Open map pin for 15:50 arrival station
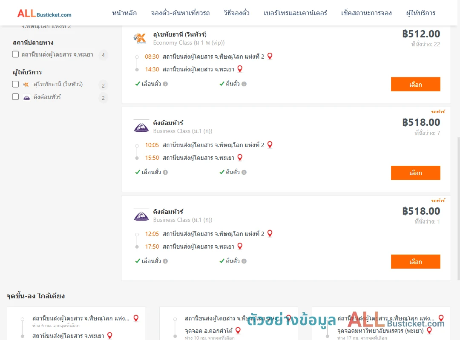The width and height of the screenshot is (460, 340). click(240, 157)
